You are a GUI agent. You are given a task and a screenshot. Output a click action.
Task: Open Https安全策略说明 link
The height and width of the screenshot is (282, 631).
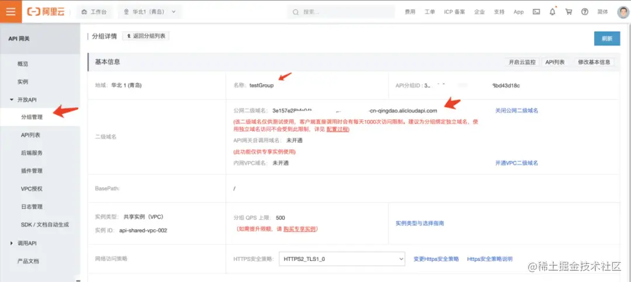(490, 259)
